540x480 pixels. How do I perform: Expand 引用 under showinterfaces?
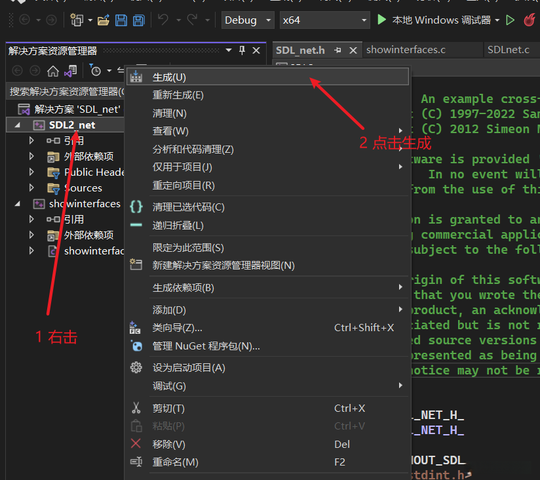pyautogui.click(x=31, y=219)
